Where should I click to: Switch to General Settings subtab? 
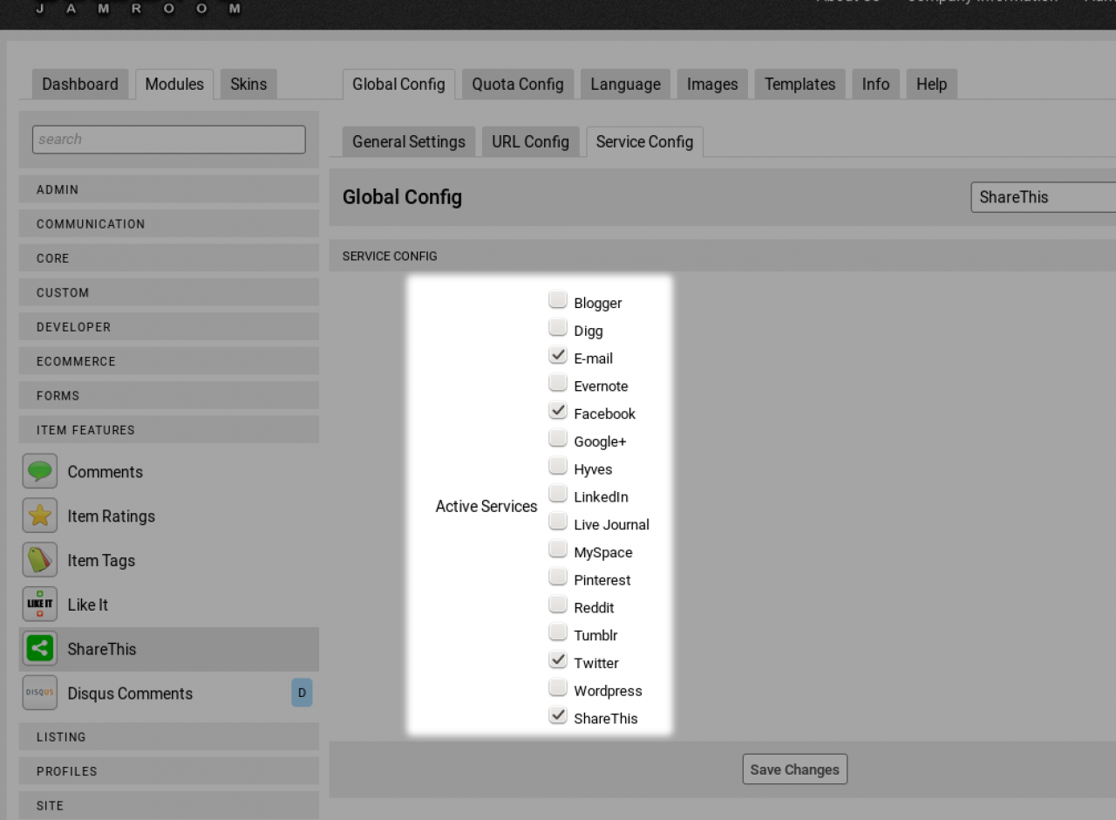pos(409,141)
